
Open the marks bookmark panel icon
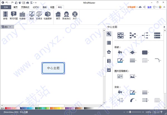pyautogui.click(x=109, y=61)
